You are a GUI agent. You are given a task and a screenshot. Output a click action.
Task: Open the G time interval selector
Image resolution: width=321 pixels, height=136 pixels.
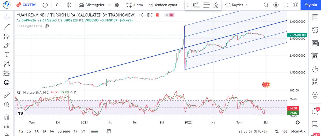pyautogui.click(x=57, y=5)
